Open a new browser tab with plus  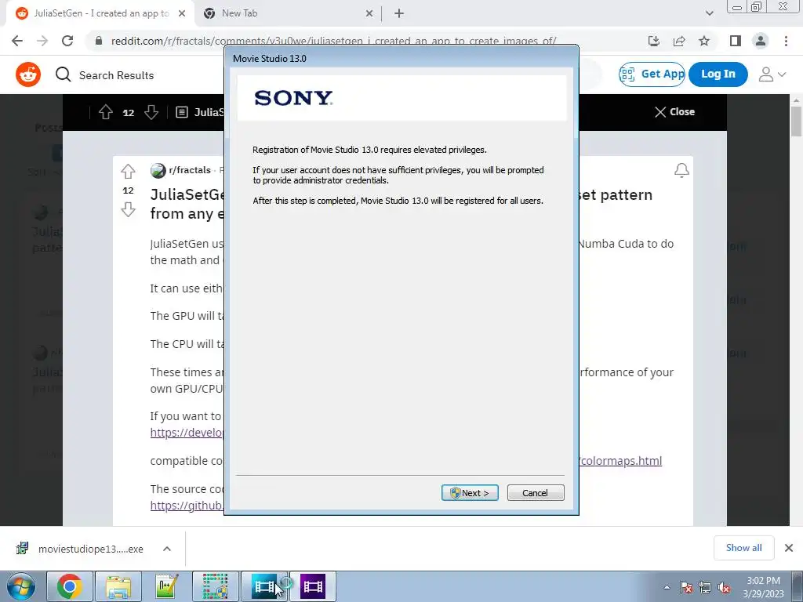399,14
